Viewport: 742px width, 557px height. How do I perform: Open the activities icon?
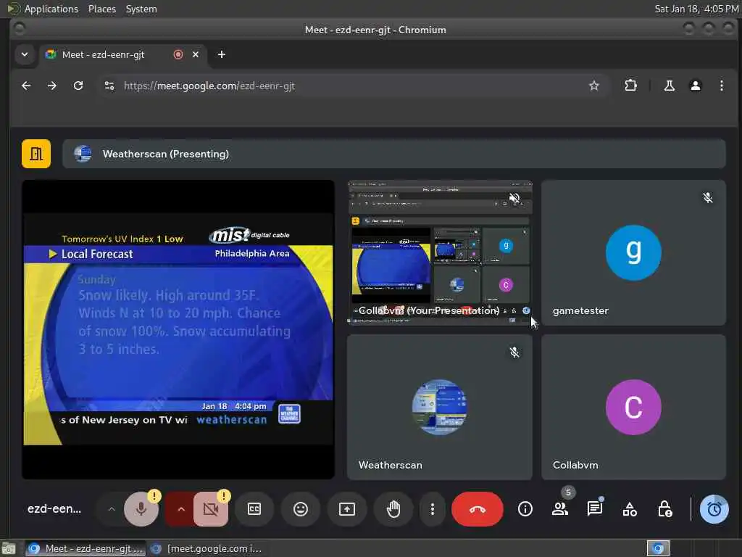pyautogui.click(x=630, y=509)
